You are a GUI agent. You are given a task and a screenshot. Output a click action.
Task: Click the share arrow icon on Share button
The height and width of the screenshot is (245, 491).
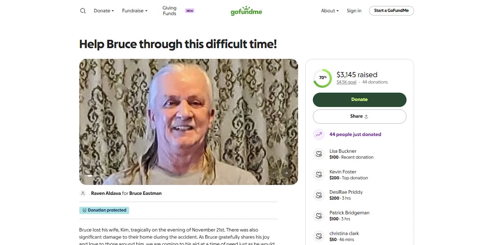pos(365,116)
